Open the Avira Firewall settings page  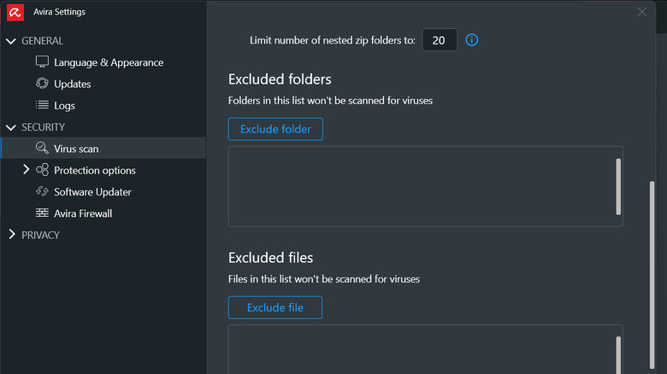[83, 213]
